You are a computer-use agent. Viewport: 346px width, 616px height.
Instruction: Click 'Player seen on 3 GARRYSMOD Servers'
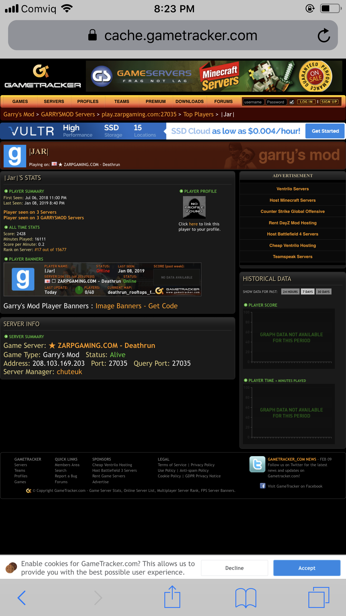click(x=43, y=218)
